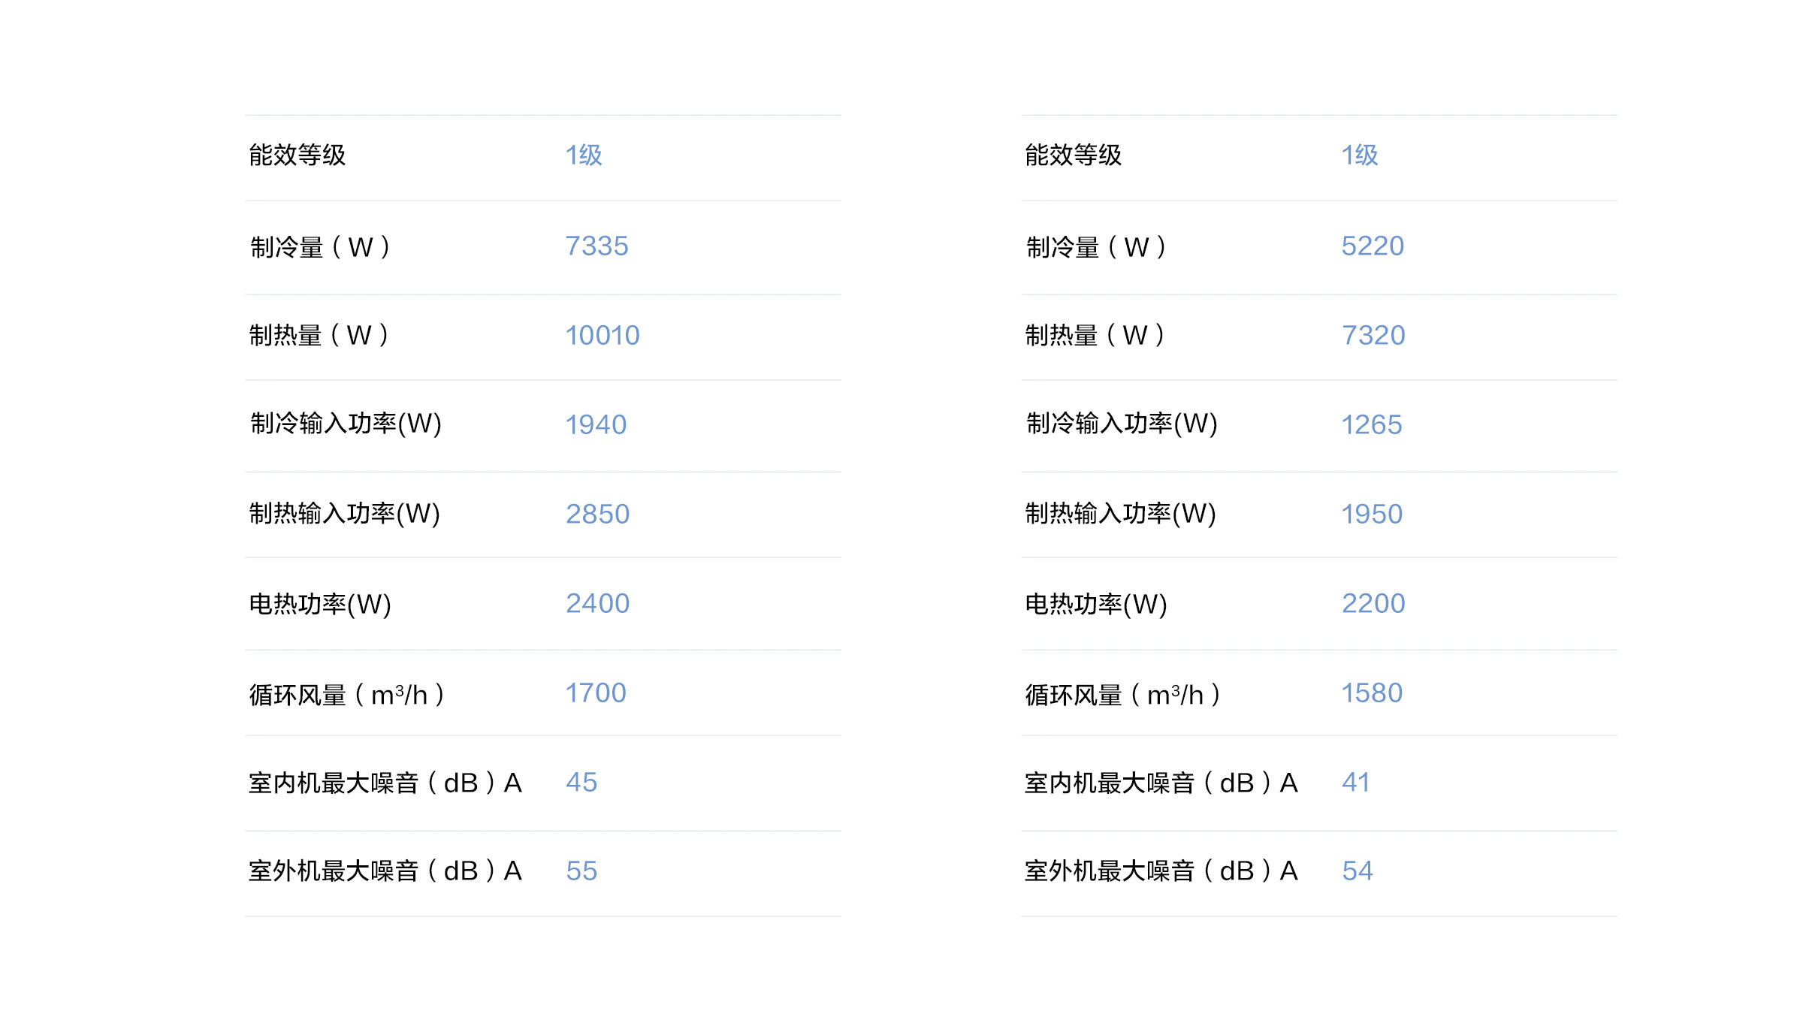
Task: Click the cooling capacity value 7335
Action: [596, 246]
